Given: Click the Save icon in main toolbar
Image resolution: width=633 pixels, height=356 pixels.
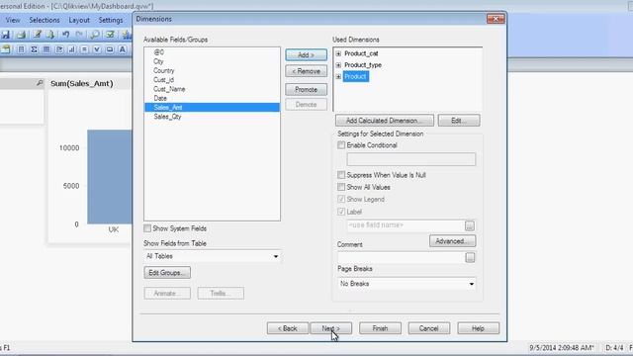Looking at the screenshot, I should pos(6,35).
